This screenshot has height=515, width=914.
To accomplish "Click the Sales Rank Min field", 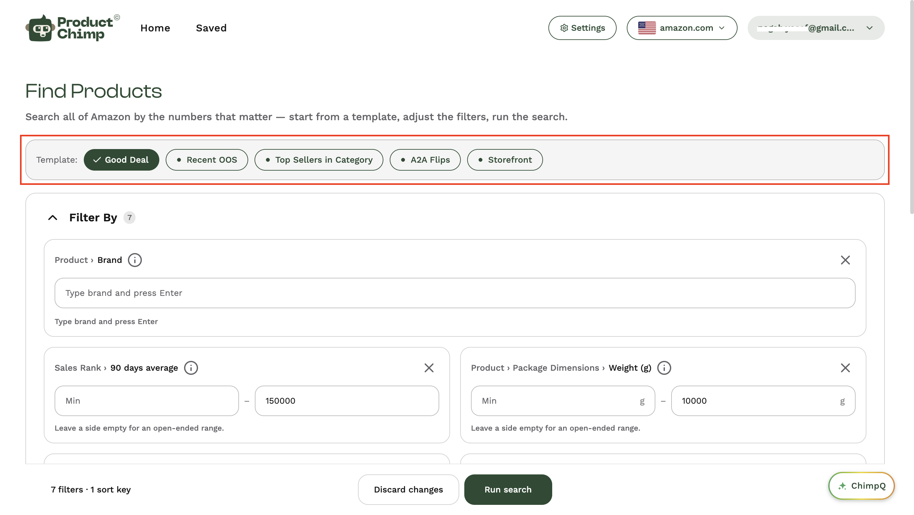I will tap(147, 401).
